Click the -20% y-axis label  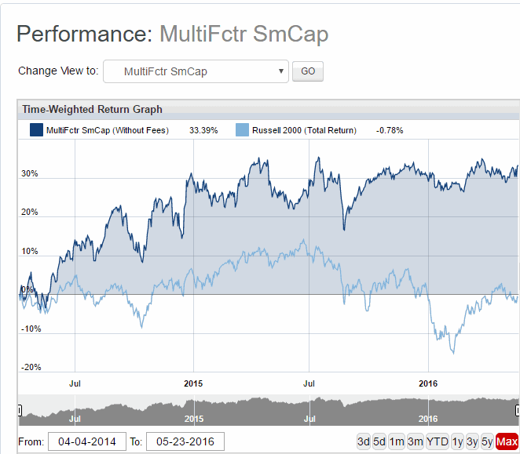click(31, 367)
